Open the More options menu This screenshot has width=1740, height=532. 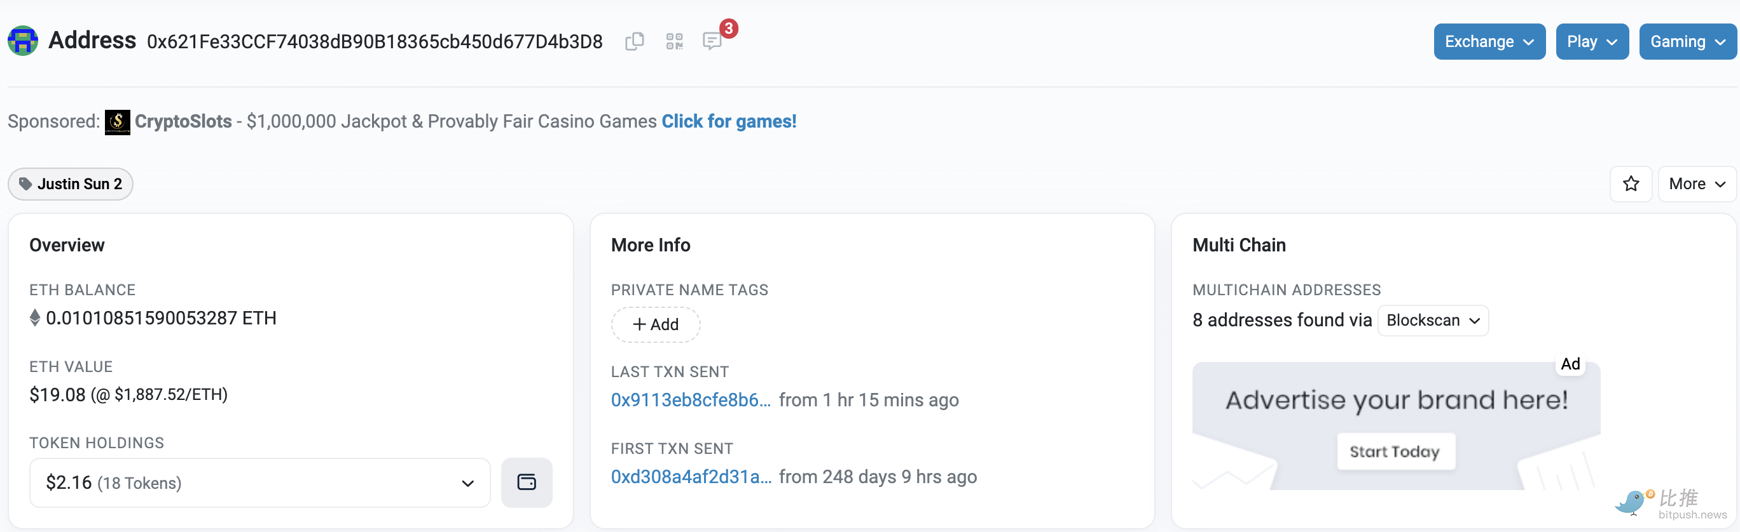tap(1696, 184)
